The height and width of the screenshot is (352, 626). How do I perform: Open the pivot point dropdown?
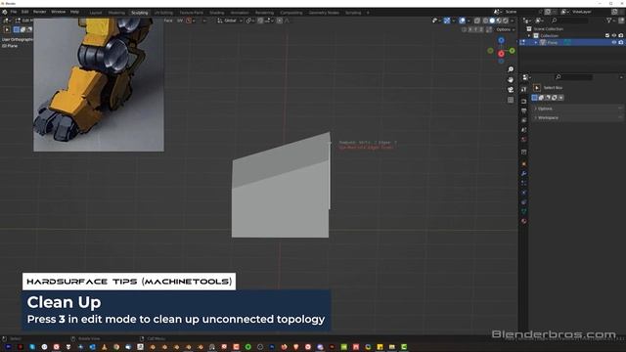250,21
